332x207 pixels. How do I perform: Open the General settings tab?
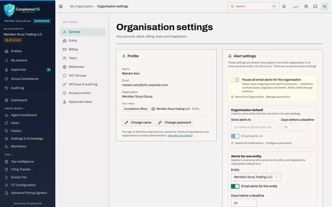pos(83,32)
